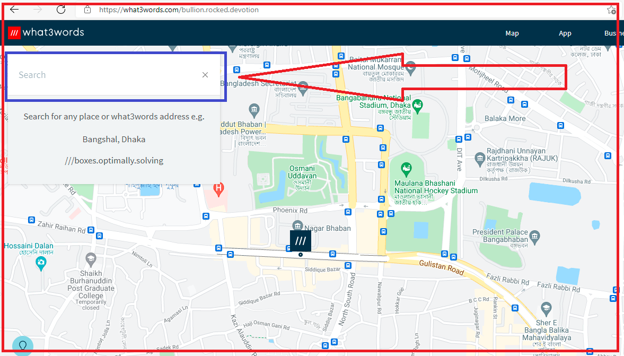Click Maulana Bhashani Hockey Stadium pin
Screen dimensions: 624x356
point(406,169)
